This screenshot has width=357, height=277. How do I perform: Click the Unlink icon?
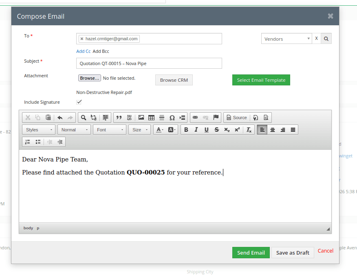[205, 118]
